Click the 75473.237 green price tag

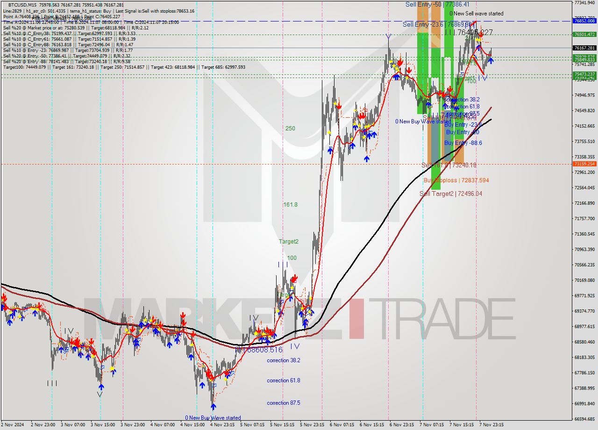[x=585, y=74]
